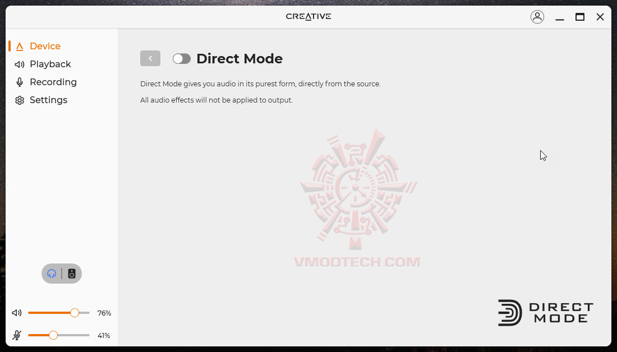Click the output volume slider handle at 76%
This screenshot has width=617, height=352.
pos(75,313)
